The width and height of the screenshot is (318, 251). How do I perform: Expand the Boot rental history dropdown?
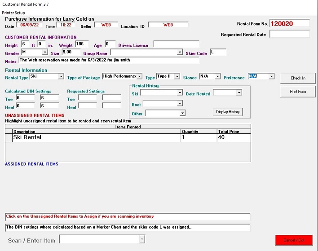pyautogui.click(x=180, y=104)
